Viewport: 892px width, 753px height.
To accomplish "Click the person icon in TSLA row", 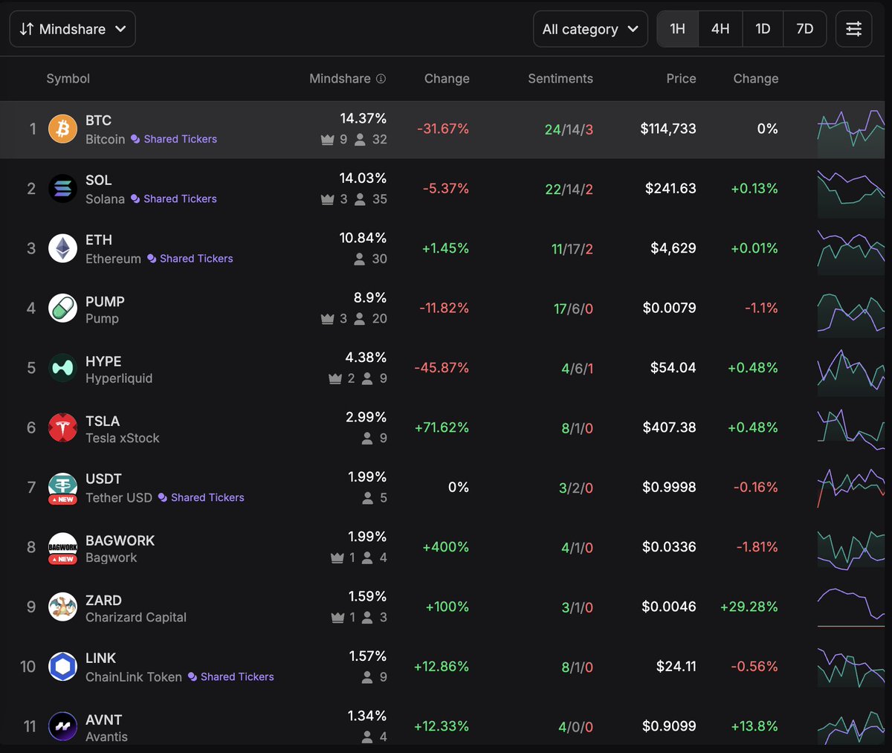I will click(x=367, y=438).
